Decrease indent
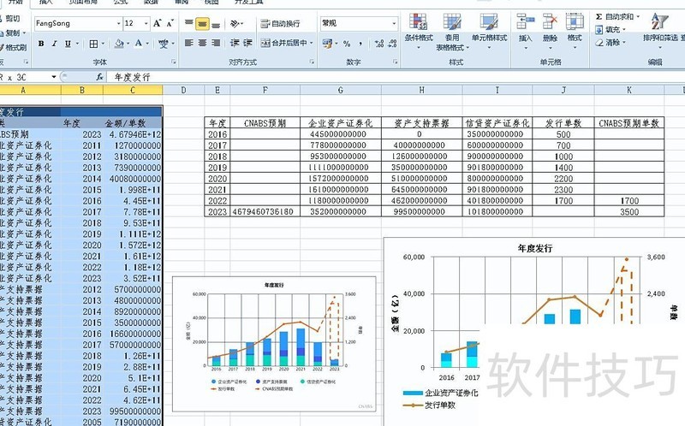 [x=235, y=43]
